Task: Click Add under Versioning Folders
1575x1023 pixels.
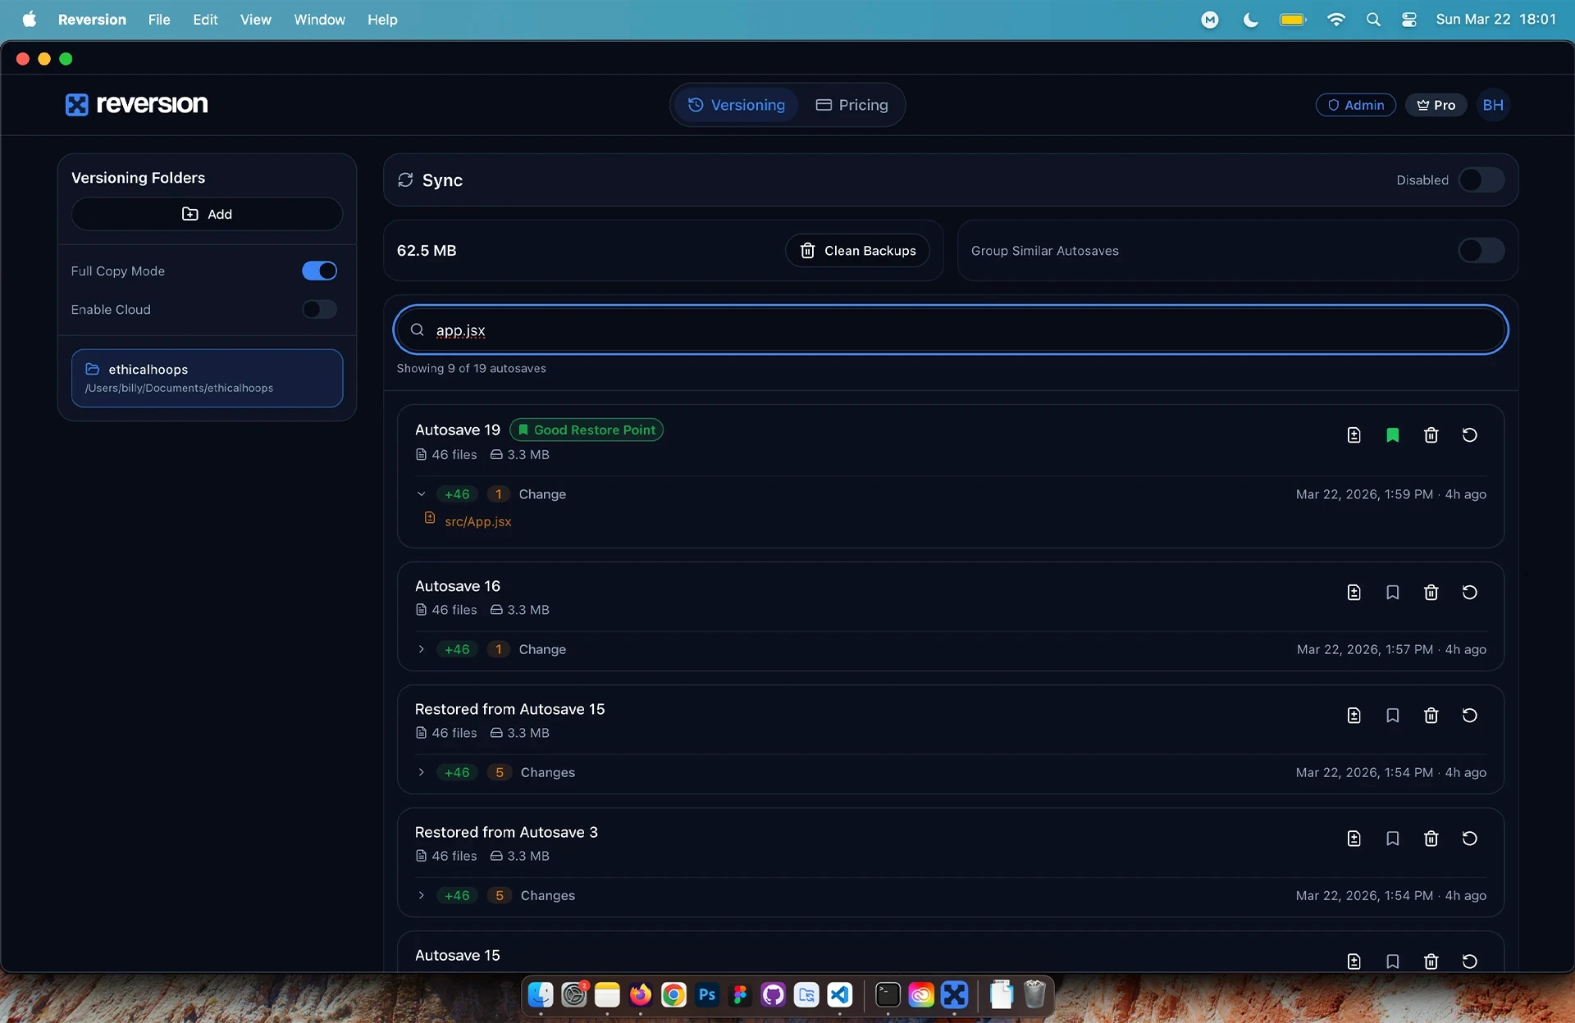Action: pos(207,214)
